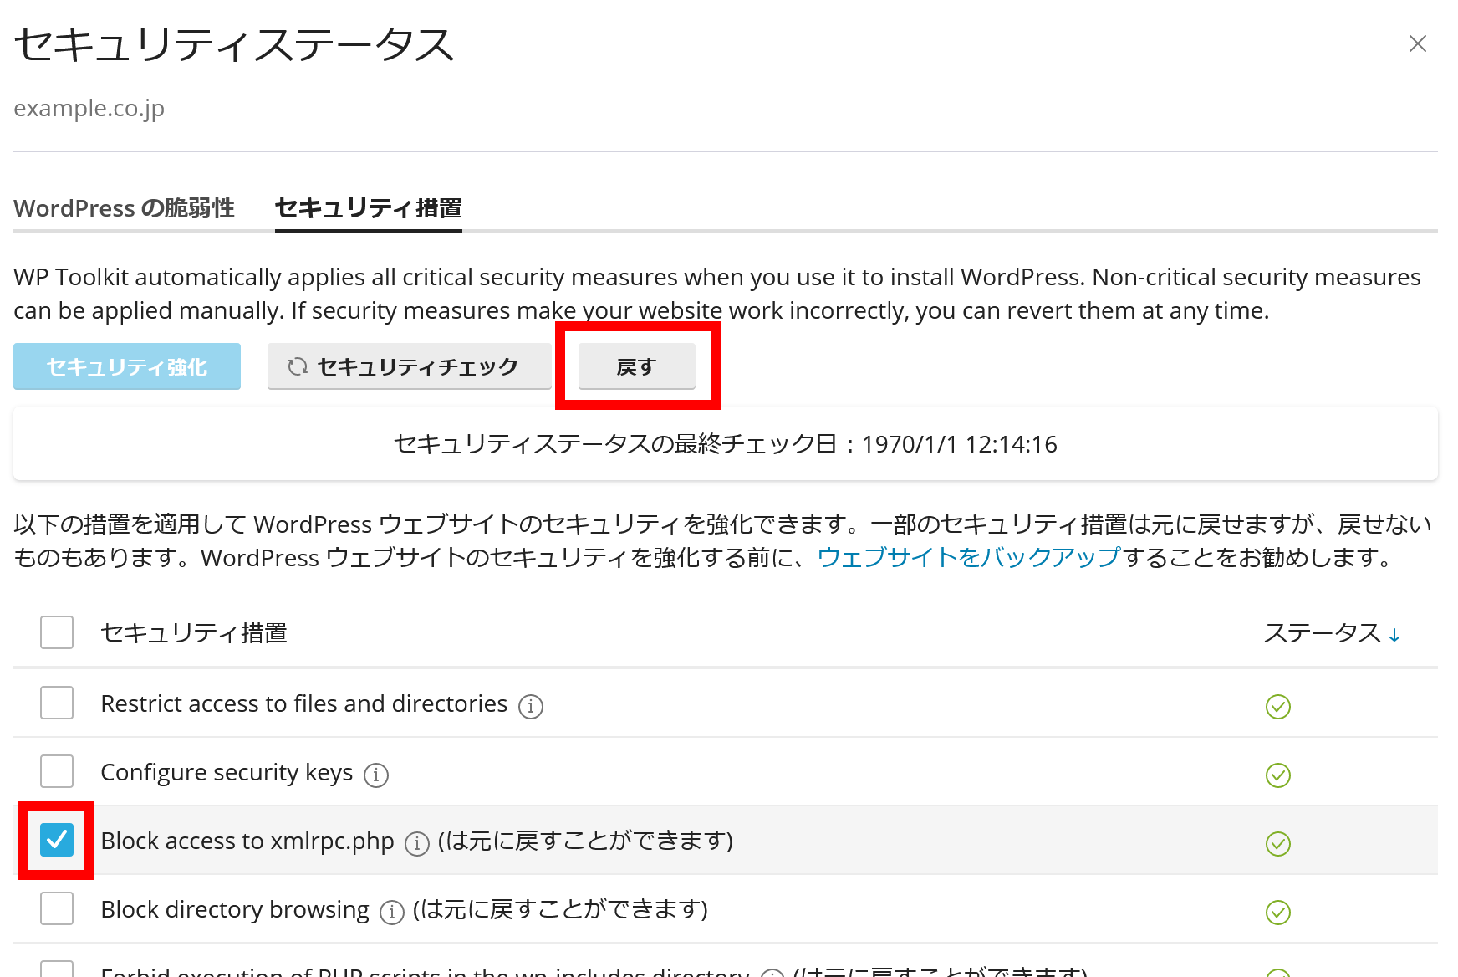Click green status checkmark for Configure security keys
Image resolution: width=1458 pixels, height=977 pixels.
point(1277,775)
